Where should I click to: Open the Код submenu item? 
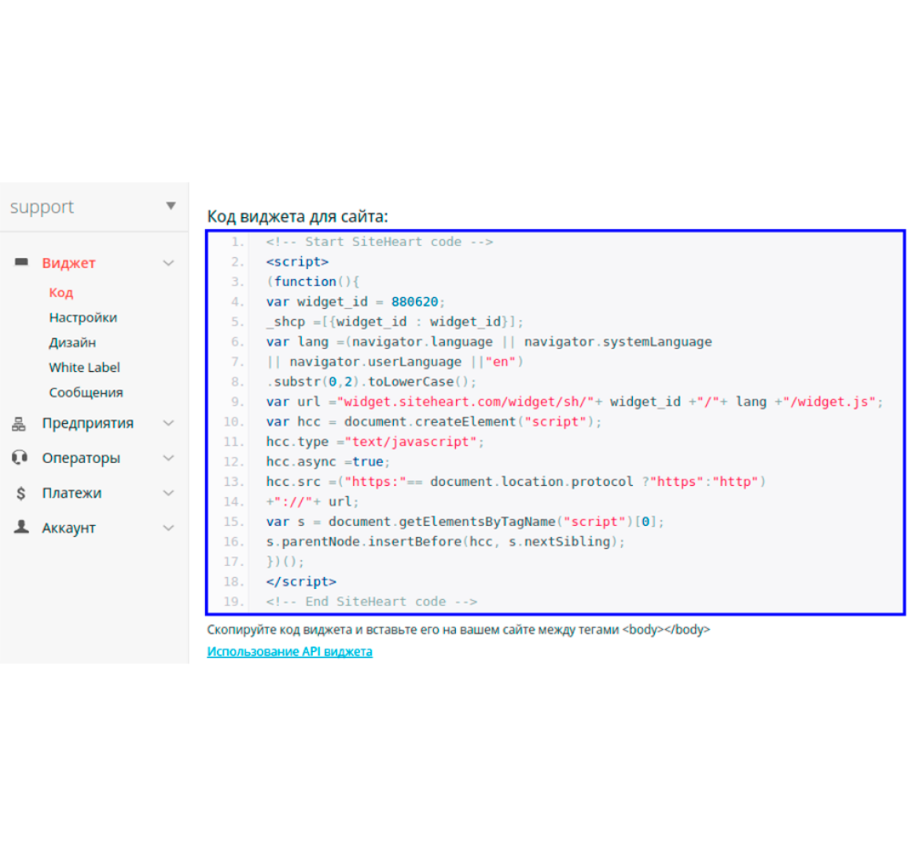point(61,292)
